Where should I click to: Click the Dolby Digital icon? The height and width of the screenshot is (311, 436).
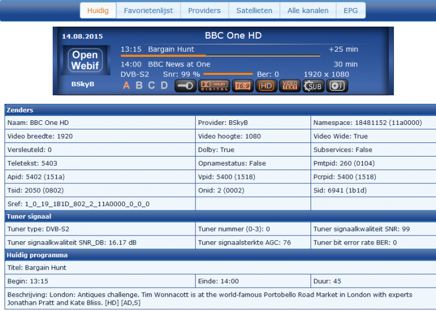tap(213, 86)
